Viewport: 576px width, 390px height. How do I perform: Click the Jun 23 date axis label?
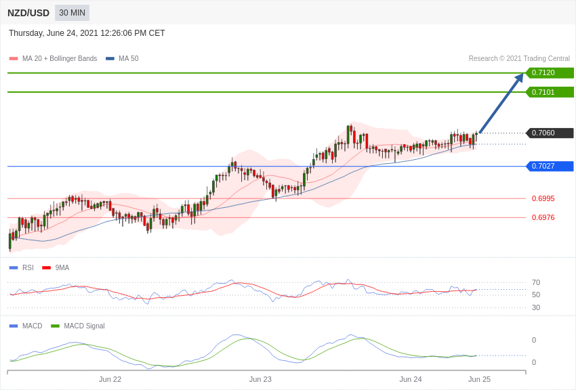point(260,379)
